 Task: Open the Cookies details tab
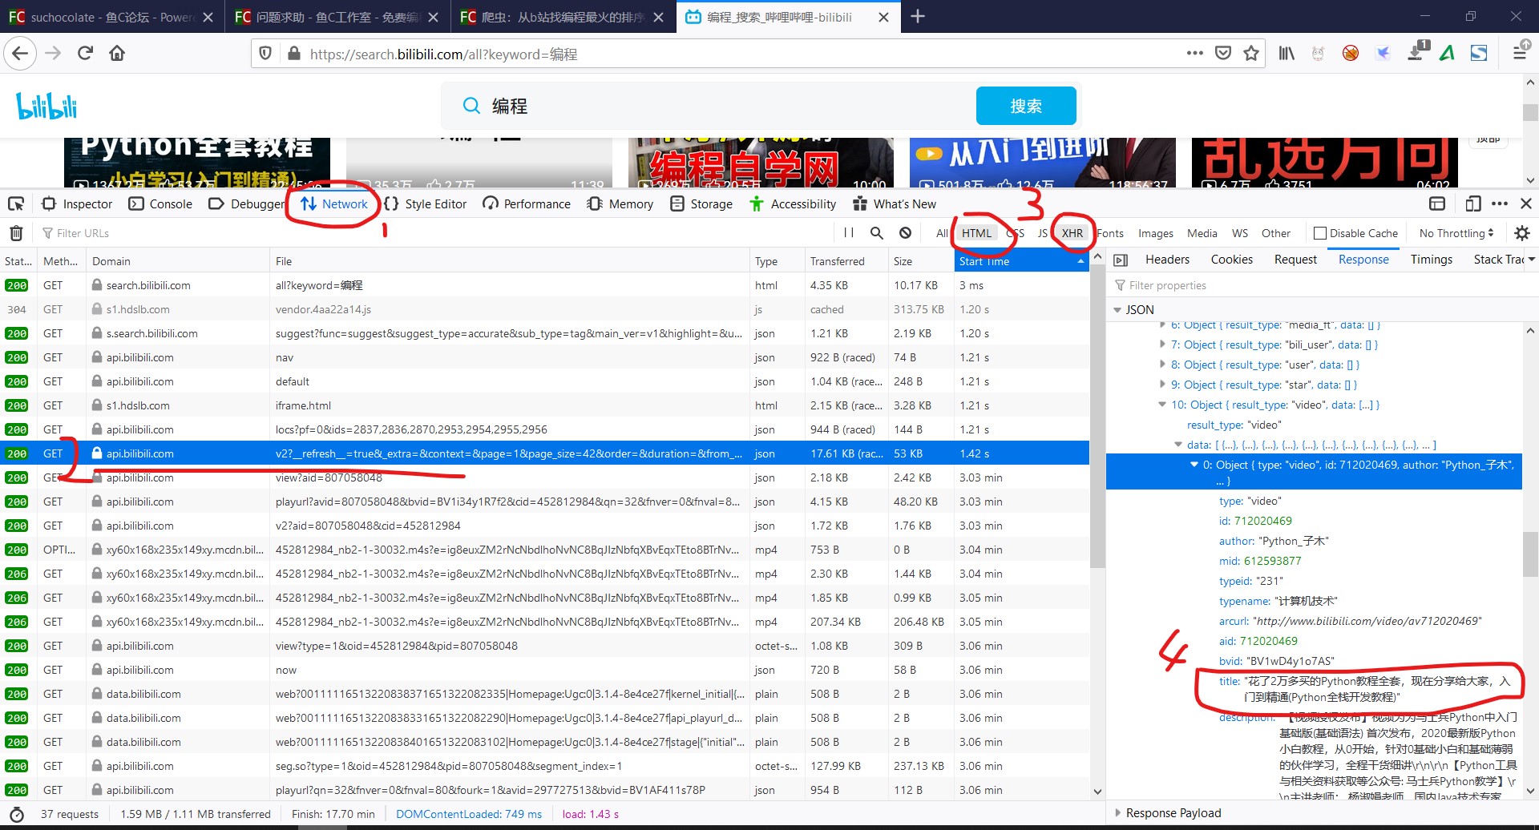tap(1231, 260)
